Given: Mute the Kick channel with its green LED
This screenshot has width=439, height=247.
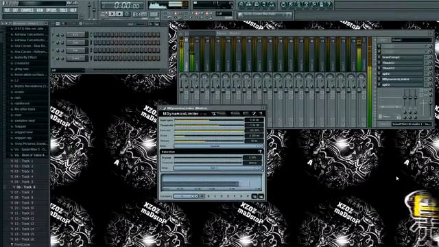Looking at the screenshot, I should pos(54,35).
